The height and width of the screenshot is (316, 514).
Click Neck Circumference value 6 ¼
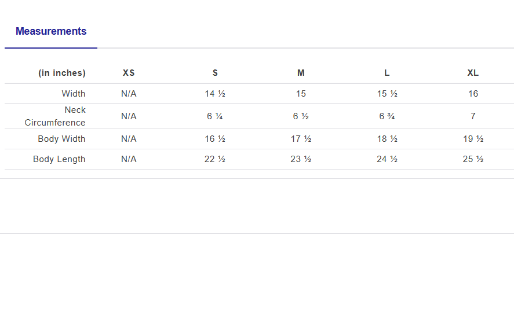pyautogui.click(x=215, y=116)
